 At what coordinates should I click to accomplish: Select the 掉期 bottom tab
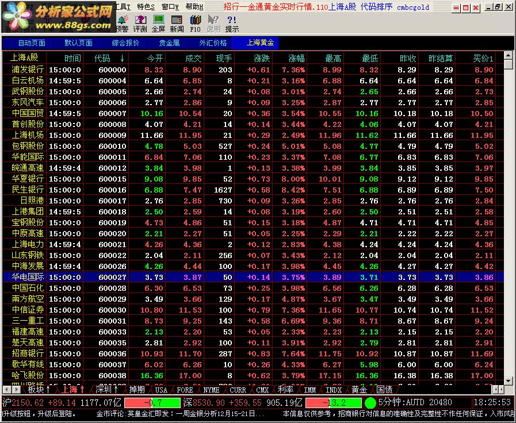(x=137, y=390)
